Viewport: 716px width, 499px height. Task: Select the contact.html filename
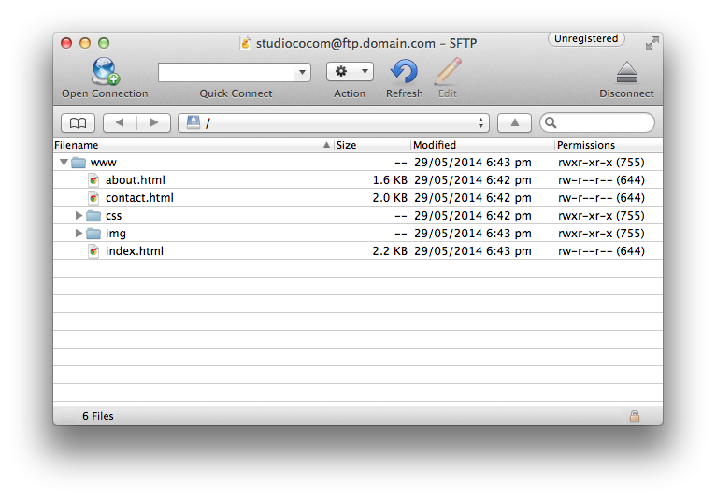139,198
